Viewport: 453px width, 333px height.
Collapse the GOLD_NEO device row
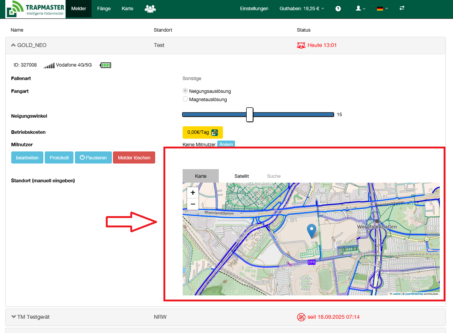(x=14, y=45)
